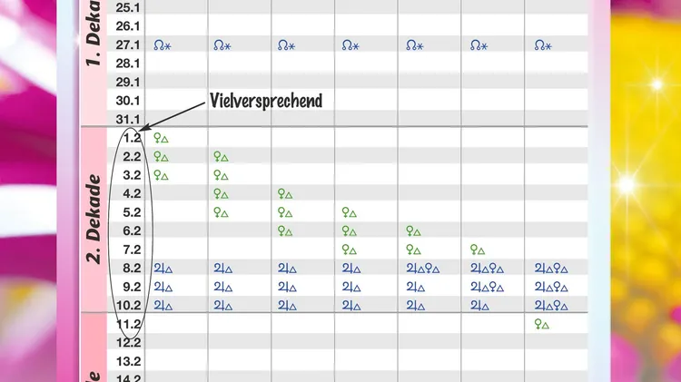Select the leftmost lunar node symbol in row 27.1
Screen dimensions: 681x382
coord(163,45)
